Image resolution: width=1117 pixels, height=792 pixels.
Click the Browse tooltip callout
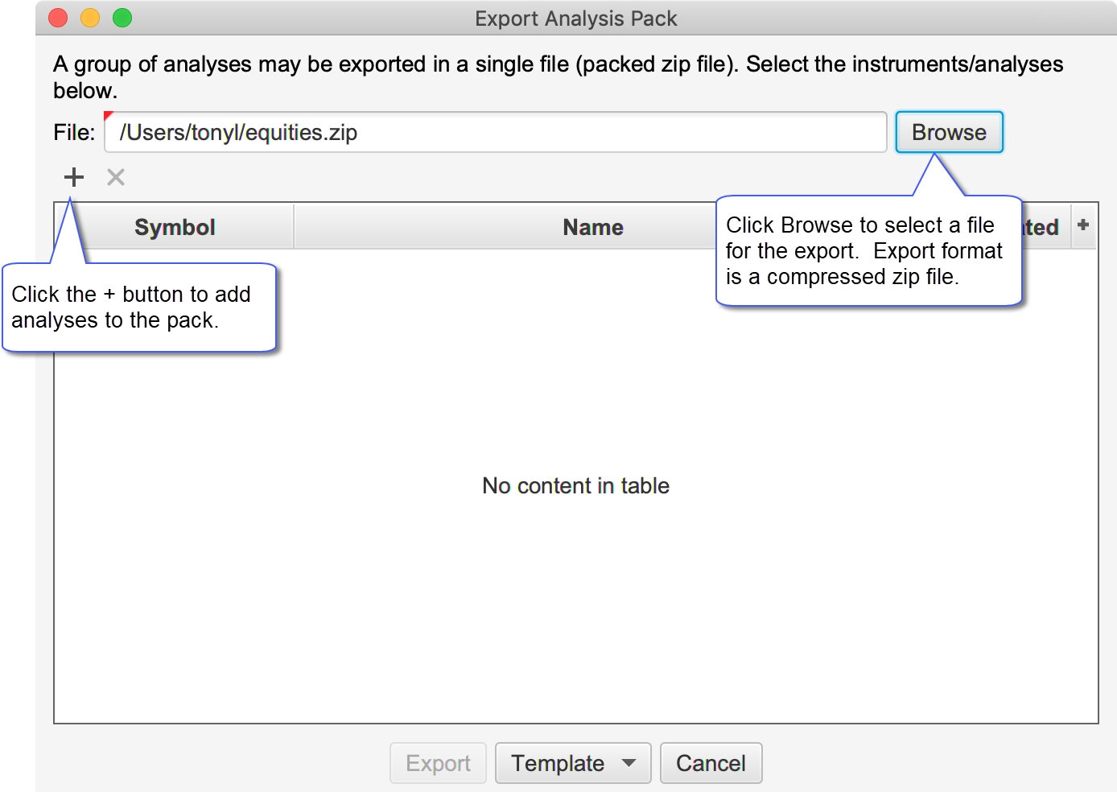(x=868, y=250)
